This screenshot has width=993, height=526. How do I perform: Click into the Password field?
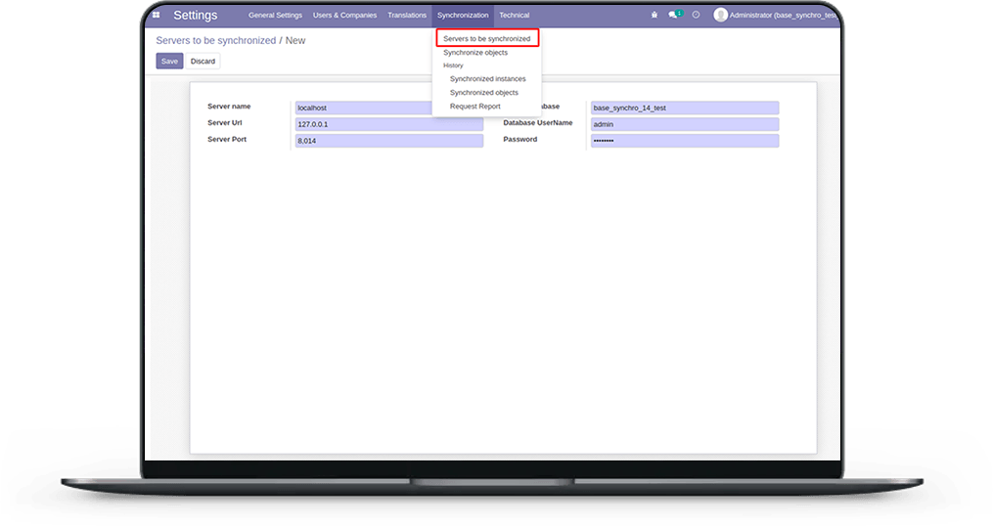685,141
